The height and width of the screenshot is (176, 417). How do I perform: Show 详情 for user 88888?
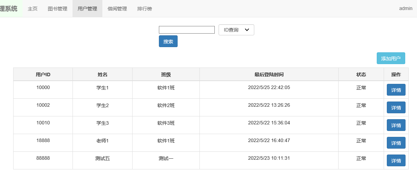396,160
